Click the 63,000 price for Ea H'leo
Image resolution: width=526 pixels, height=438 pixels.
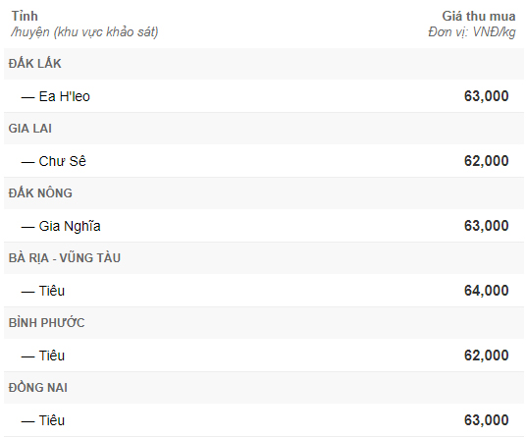(x=486, y=96)
